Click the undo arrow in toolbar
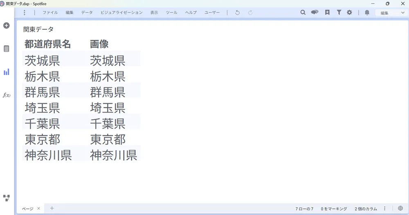This screenshot has width=409, height=215. click(237, 13)
